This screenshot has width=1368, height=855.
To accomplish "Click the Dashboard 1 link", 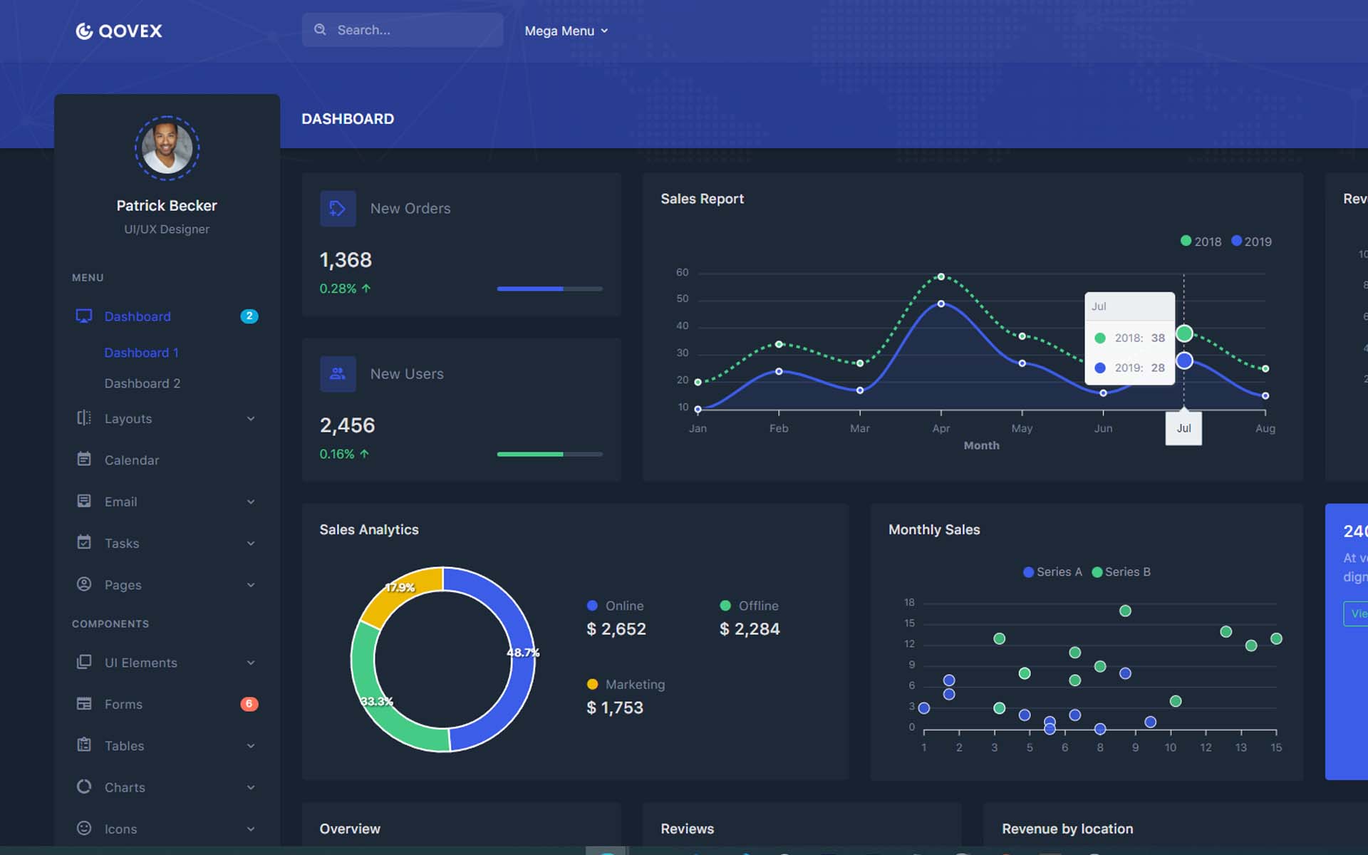I will [142, 353].
